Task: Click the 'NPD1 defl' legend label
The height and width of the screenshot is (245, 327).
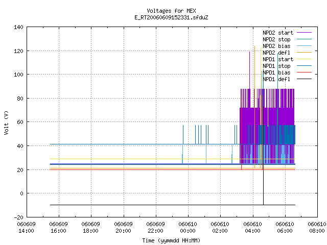Action: (x=276, y=79)
